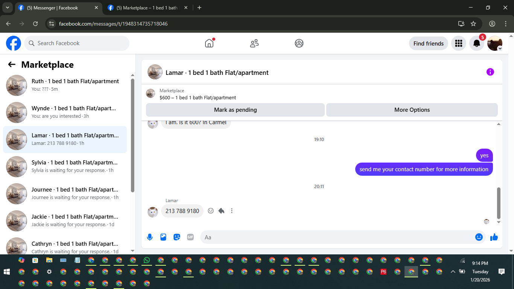Click the Marketplace back arrow
Image resolution: width=514 pixels, height=289 pixels.
pyautogui.click(x=12, y=64)
